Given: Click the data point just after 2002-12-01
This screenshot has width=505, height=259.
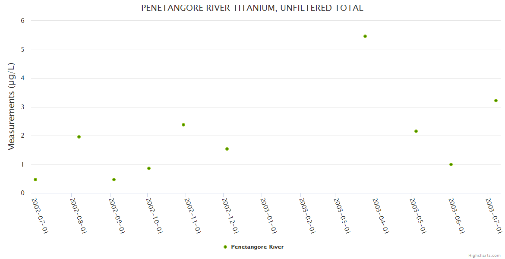Looking at the screenshot, I should tap(227, 149).
